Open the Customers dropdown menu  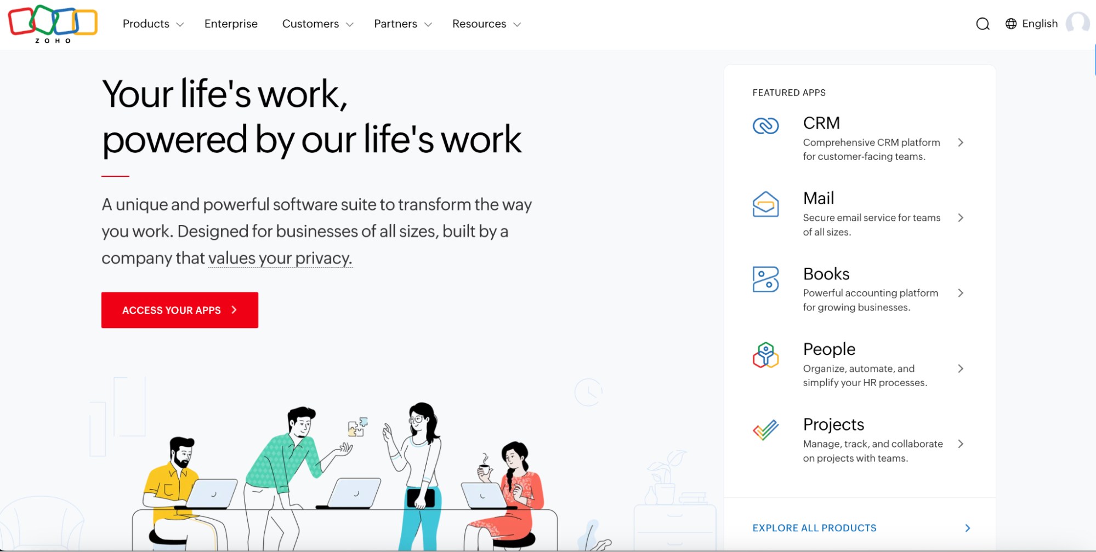pyautogui.click(x=317, y=24)
